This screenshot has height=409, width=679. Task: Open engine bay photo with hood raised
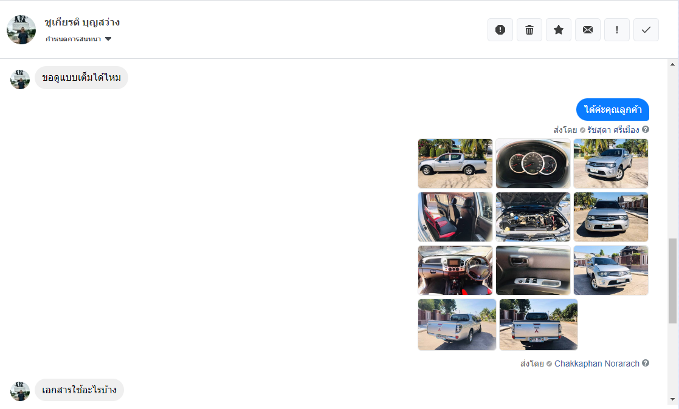point(533,217)
